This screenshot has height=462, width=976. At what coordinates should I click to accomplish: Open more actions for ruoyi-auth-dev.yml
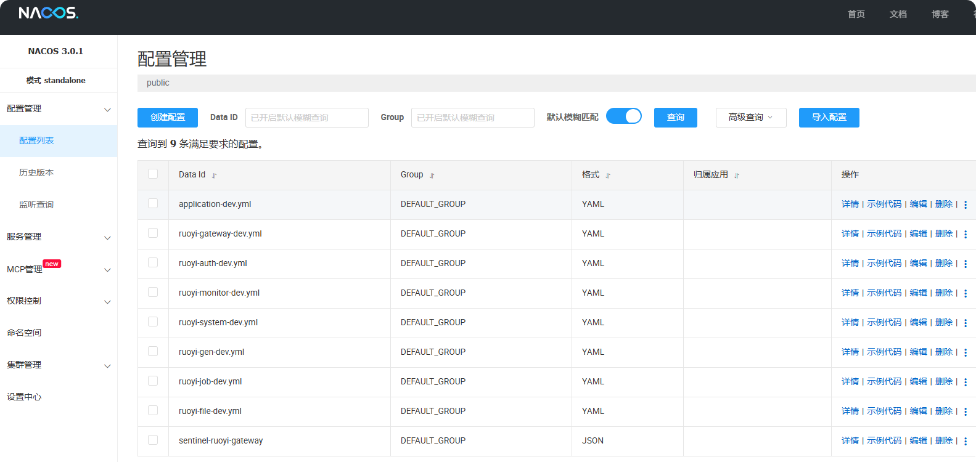[966, 264]
